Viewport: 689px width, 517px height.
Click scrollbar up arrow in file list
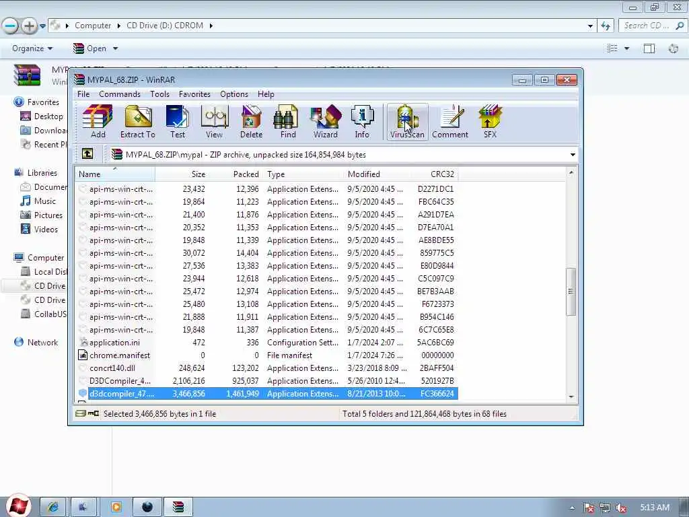click(571, 172)
